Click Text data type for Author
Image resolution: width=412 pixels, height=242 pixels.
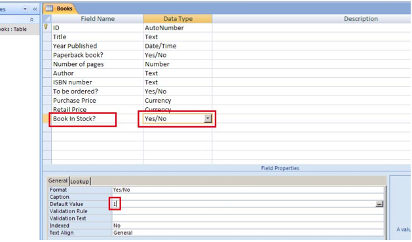click(x=178, y=73)
